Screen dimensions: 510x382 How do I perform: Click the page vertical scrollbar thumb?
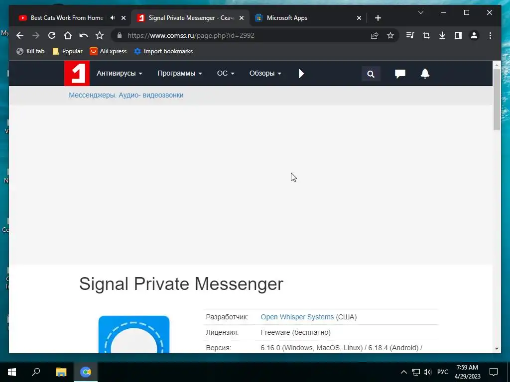click(x=497, y=99)
